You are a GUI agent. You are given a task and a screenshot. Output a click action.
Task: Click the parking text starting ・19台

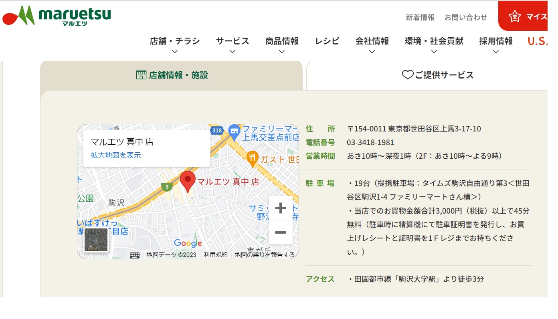tap(438, 190)
